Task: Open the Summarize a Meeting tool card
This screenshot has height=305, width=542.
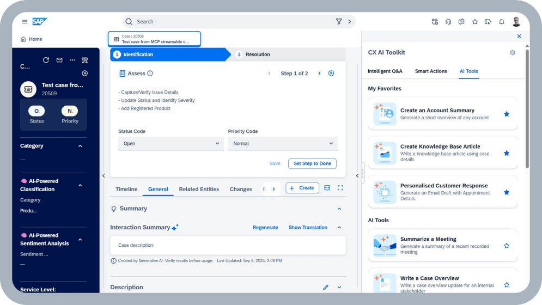Action: point(443,246)
